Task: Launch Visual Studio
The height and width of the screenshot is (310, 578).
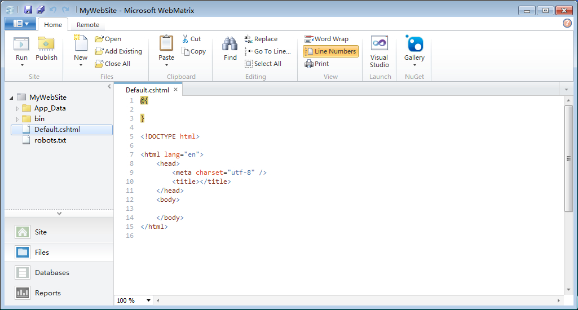Action: 380,52
